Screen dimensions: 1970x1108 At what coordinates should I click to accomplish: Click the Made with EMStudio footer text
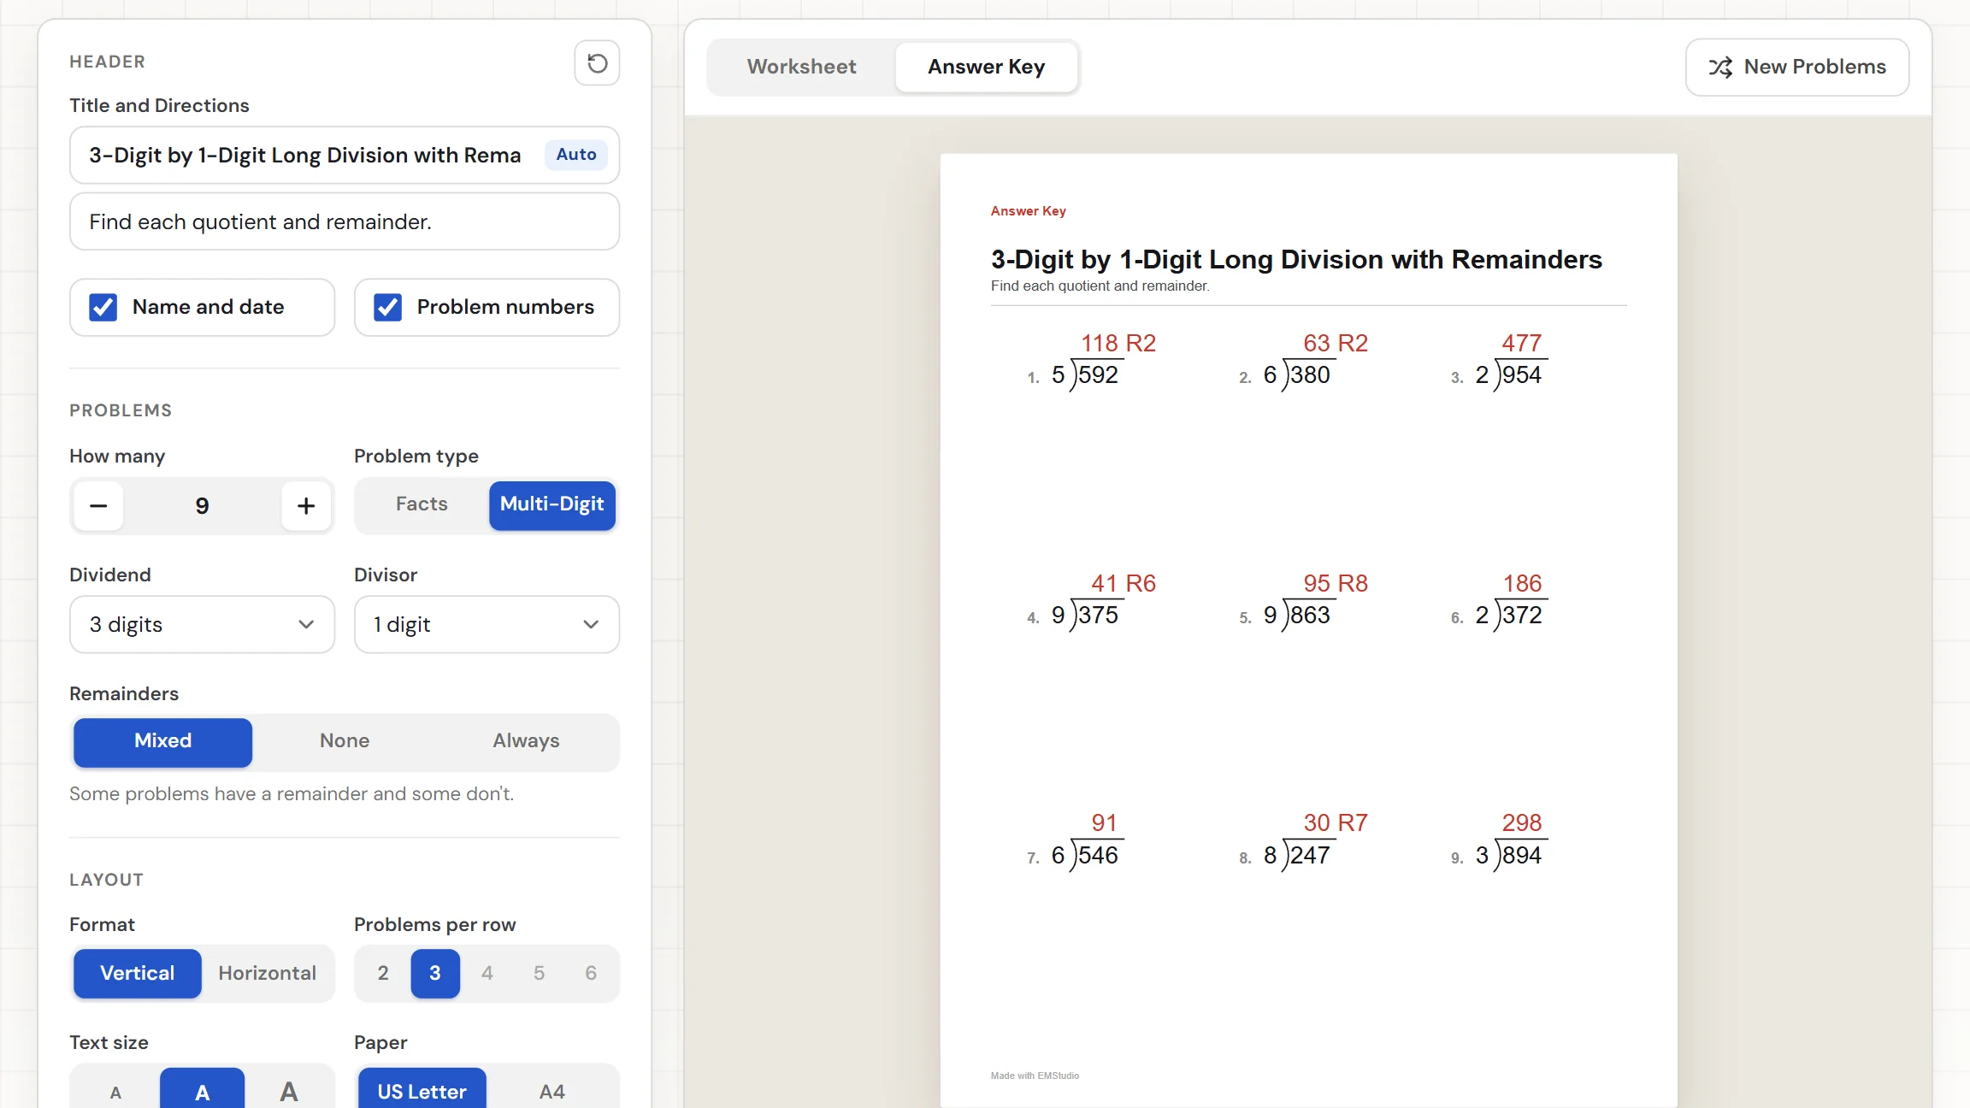(x=1035, y=1076)
